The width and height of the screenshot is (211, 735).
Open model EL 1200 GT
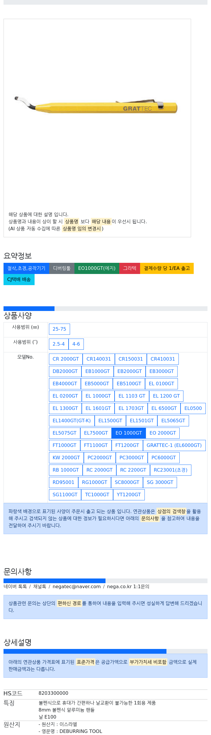pyautogui.click(x=166, y=396)
